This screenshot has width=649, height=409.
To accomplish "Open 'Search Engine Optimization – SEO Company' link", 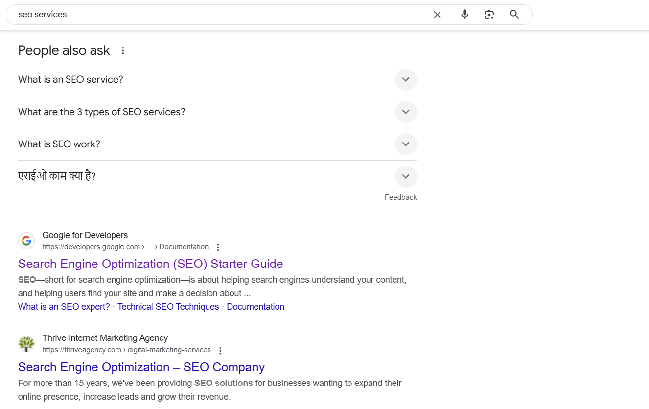I will (x=141, y=367).
